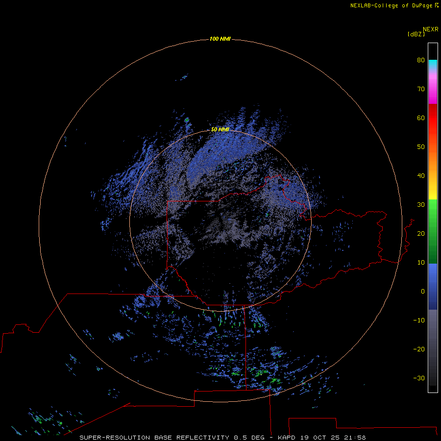Click the NEXLAB-College of DuPage credit text
441x441 pixels.
coord(391,5)
